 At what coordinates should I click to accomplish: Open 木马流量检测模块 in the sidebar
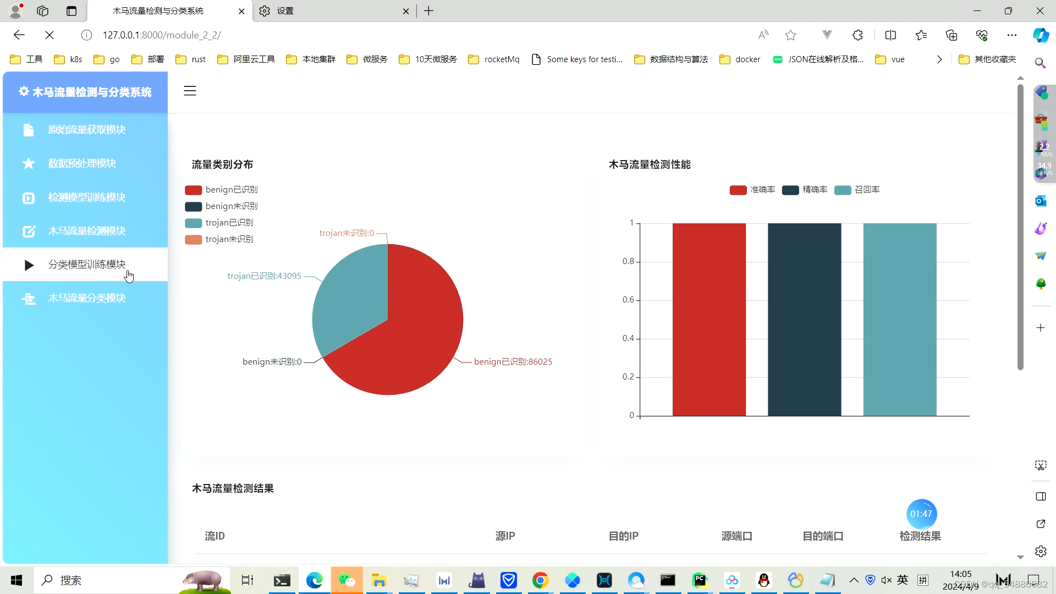pos(85,231)
